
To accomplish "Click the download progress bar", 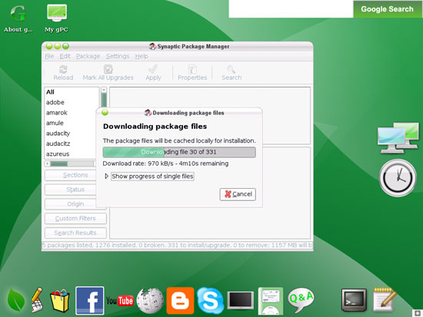I will (179, 152).
